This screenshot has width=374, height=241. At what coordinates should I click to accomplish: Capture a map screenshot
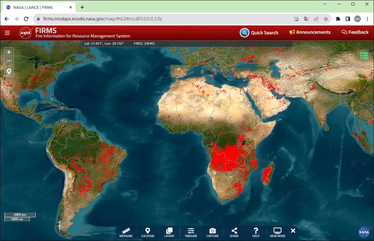coord(213,232)
